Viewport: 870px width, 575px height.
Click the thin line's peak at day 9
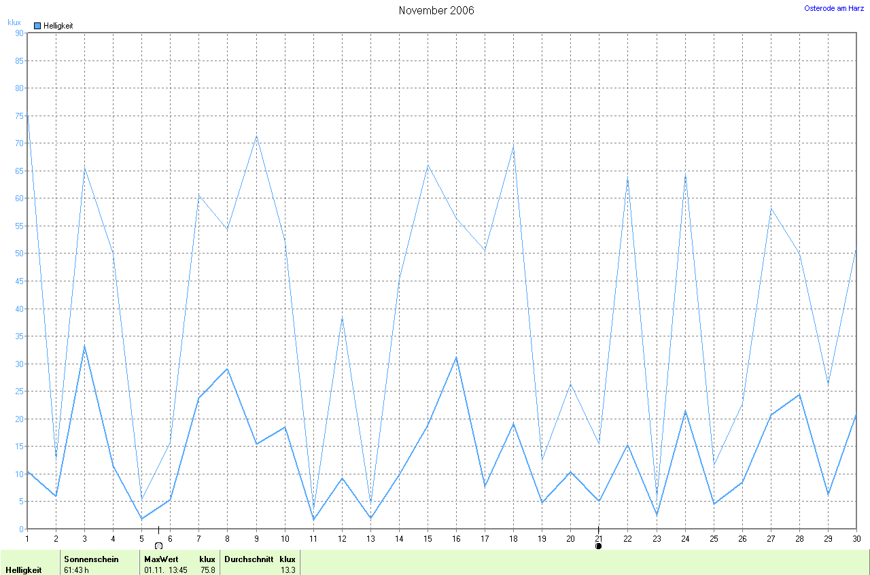256,136
